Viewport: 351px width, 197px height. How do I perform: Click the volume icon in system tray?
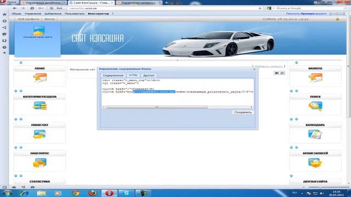(322, 193)
